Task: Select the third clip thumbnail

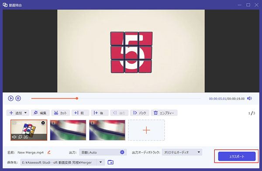Action: pos(107,130)
